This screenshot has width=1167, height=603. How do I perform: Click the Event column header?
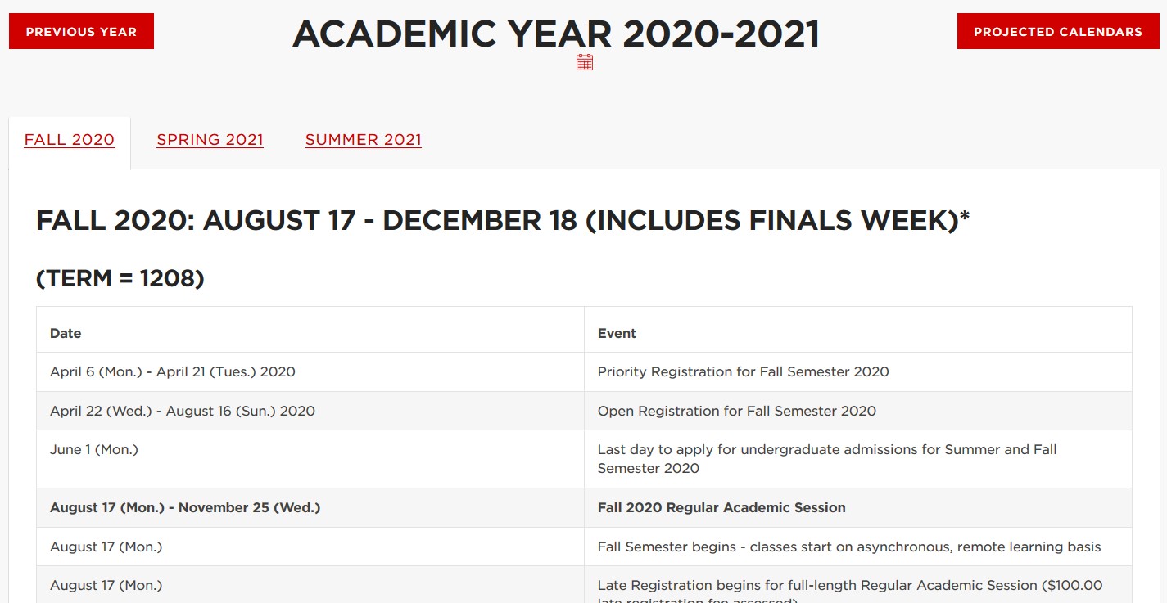pos(617,333)
